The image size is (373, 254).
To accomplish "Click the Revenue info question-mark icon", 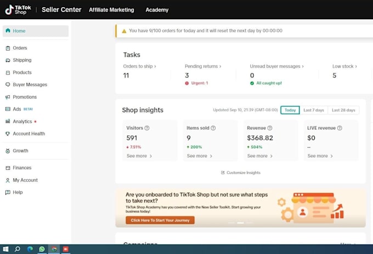I will pyautogui.click(x=270, y=128).
